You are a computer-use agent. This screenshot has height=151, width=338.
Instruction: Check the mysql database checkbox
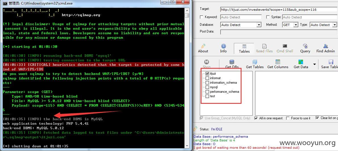coord(207,87)
